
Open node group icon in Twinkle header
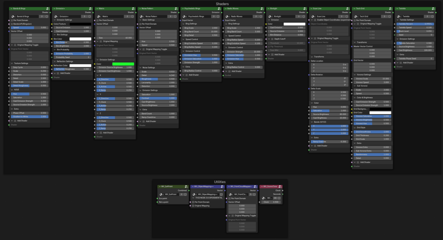click(x=433, y=9)
